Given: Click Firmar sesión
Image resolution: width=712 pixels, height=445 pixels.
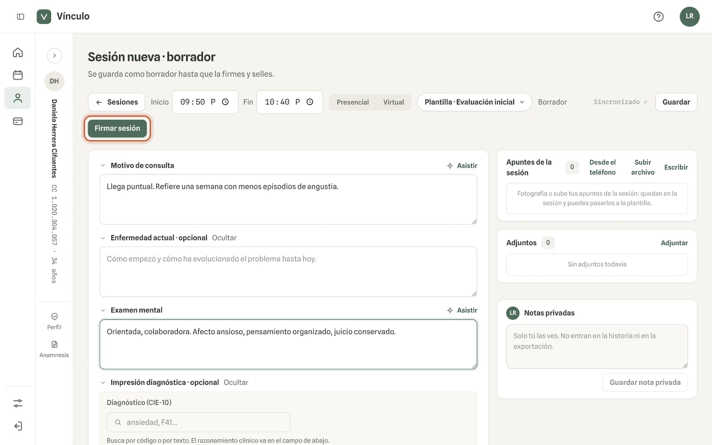Looking at the screenshot, I should coord(117,128).
